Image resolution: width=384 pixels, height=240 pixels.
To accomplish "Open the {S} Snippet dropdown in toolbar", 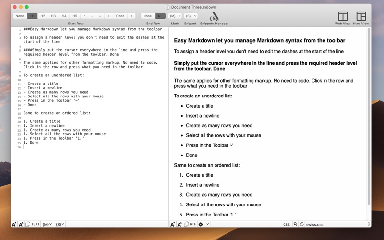I will tap(191, 16).
